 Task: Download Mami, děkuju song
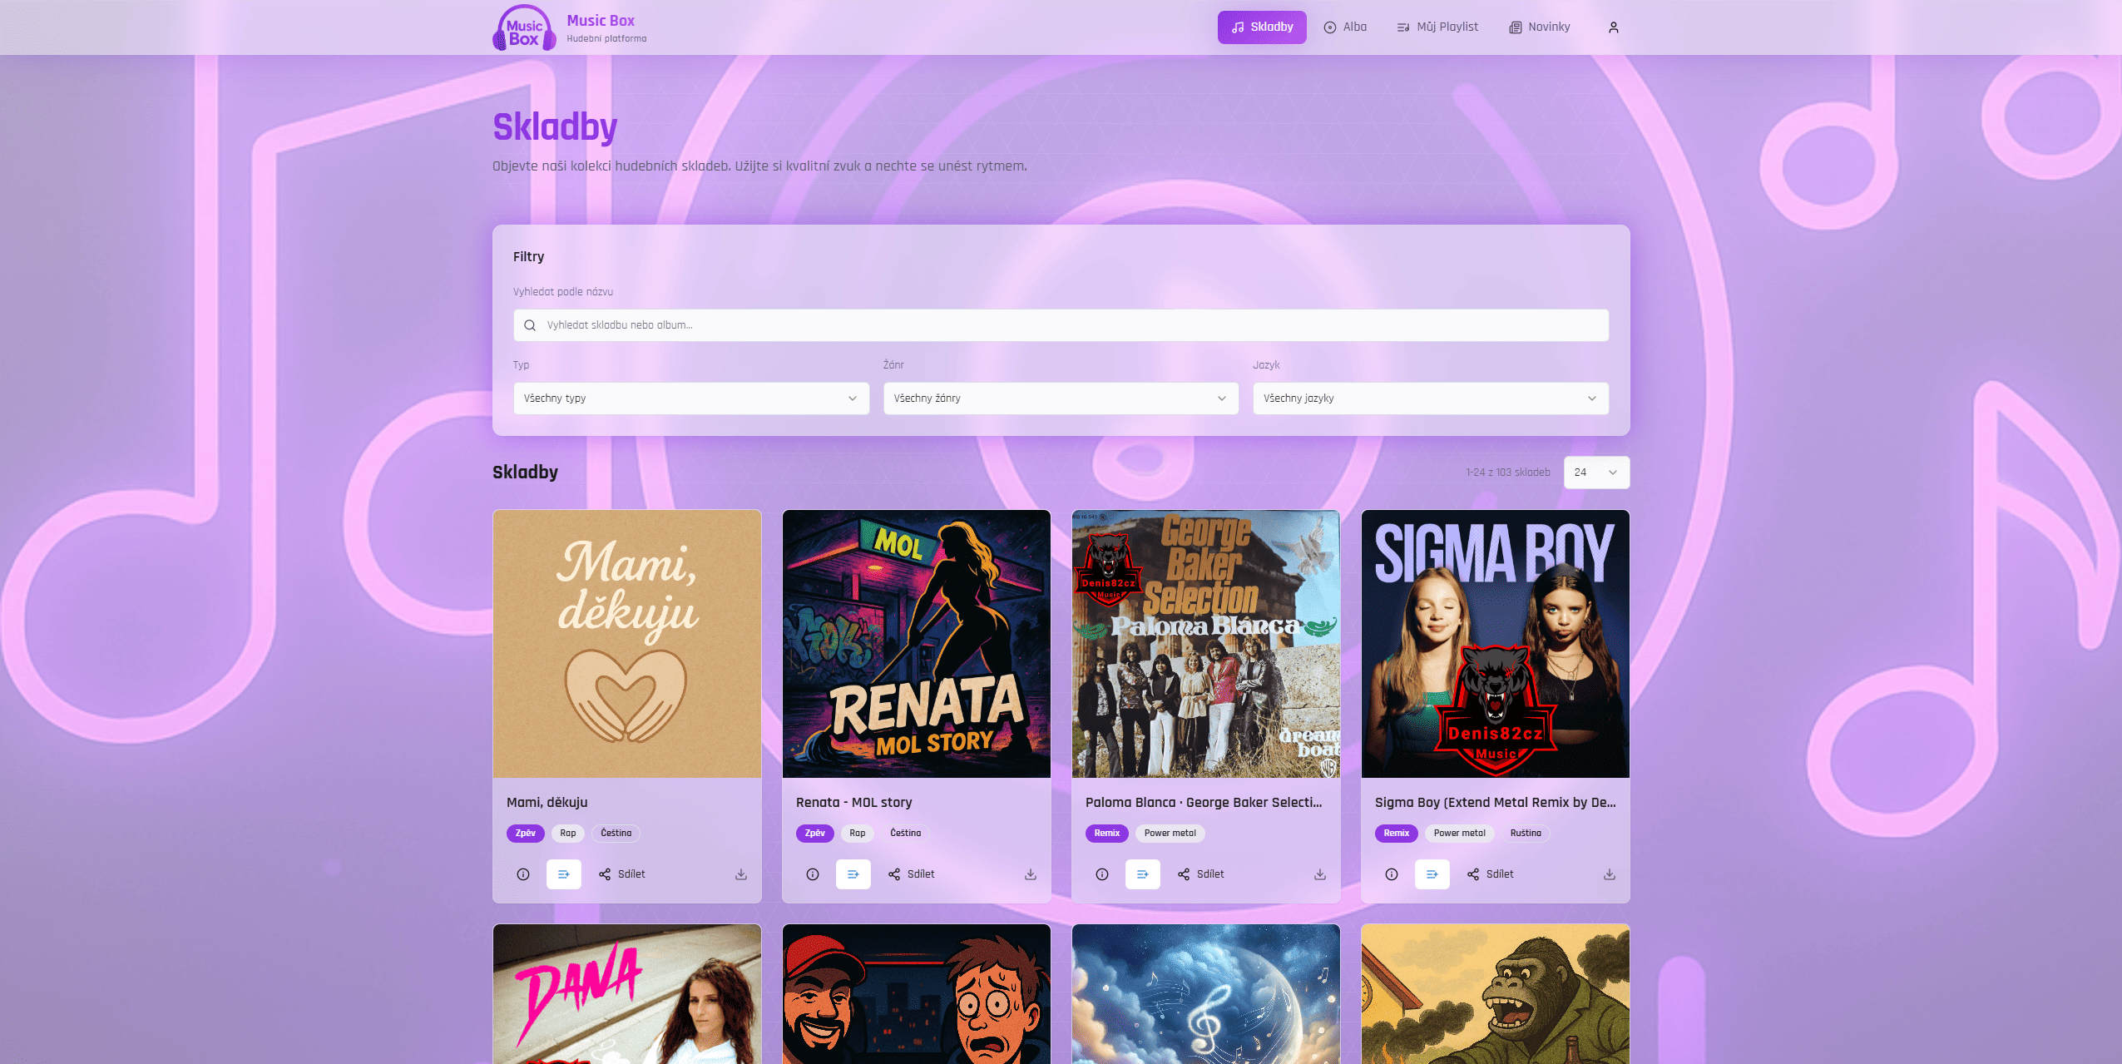tap(740, 874)
